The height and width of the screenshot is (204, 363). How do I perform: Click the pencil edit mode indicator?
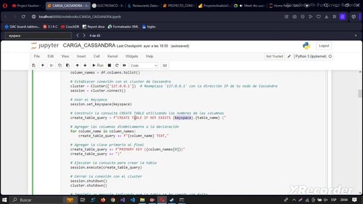click(x=289, y=56)
